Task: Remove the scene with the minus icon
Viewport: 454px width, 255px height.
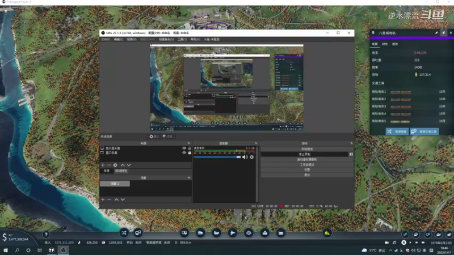Action: click(x=109, y=199)
